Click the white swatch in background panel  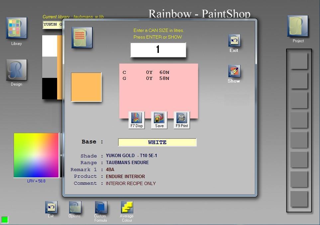(50, 46)
